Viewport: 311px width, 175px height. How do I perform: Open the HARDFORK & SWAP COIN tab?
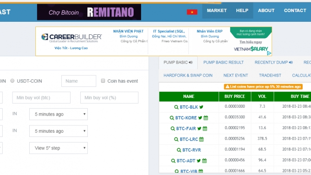tap(188, 75)
